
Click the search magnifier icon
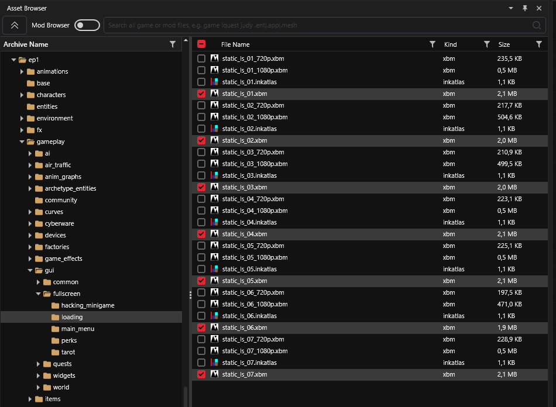coord(537,25)
